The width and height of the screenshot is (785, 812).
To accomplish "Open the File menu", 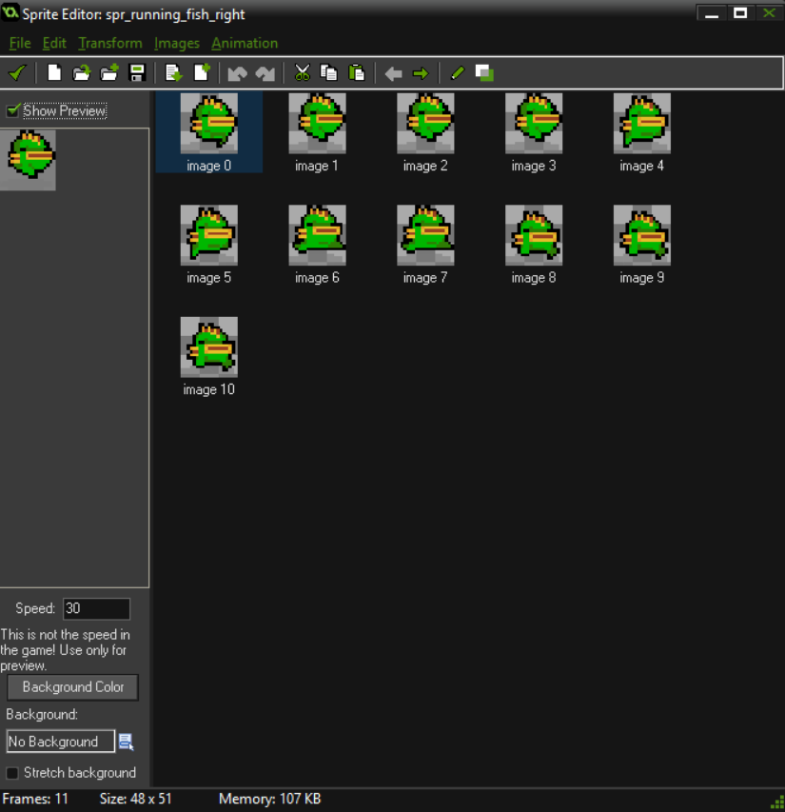I will (20, 43).
